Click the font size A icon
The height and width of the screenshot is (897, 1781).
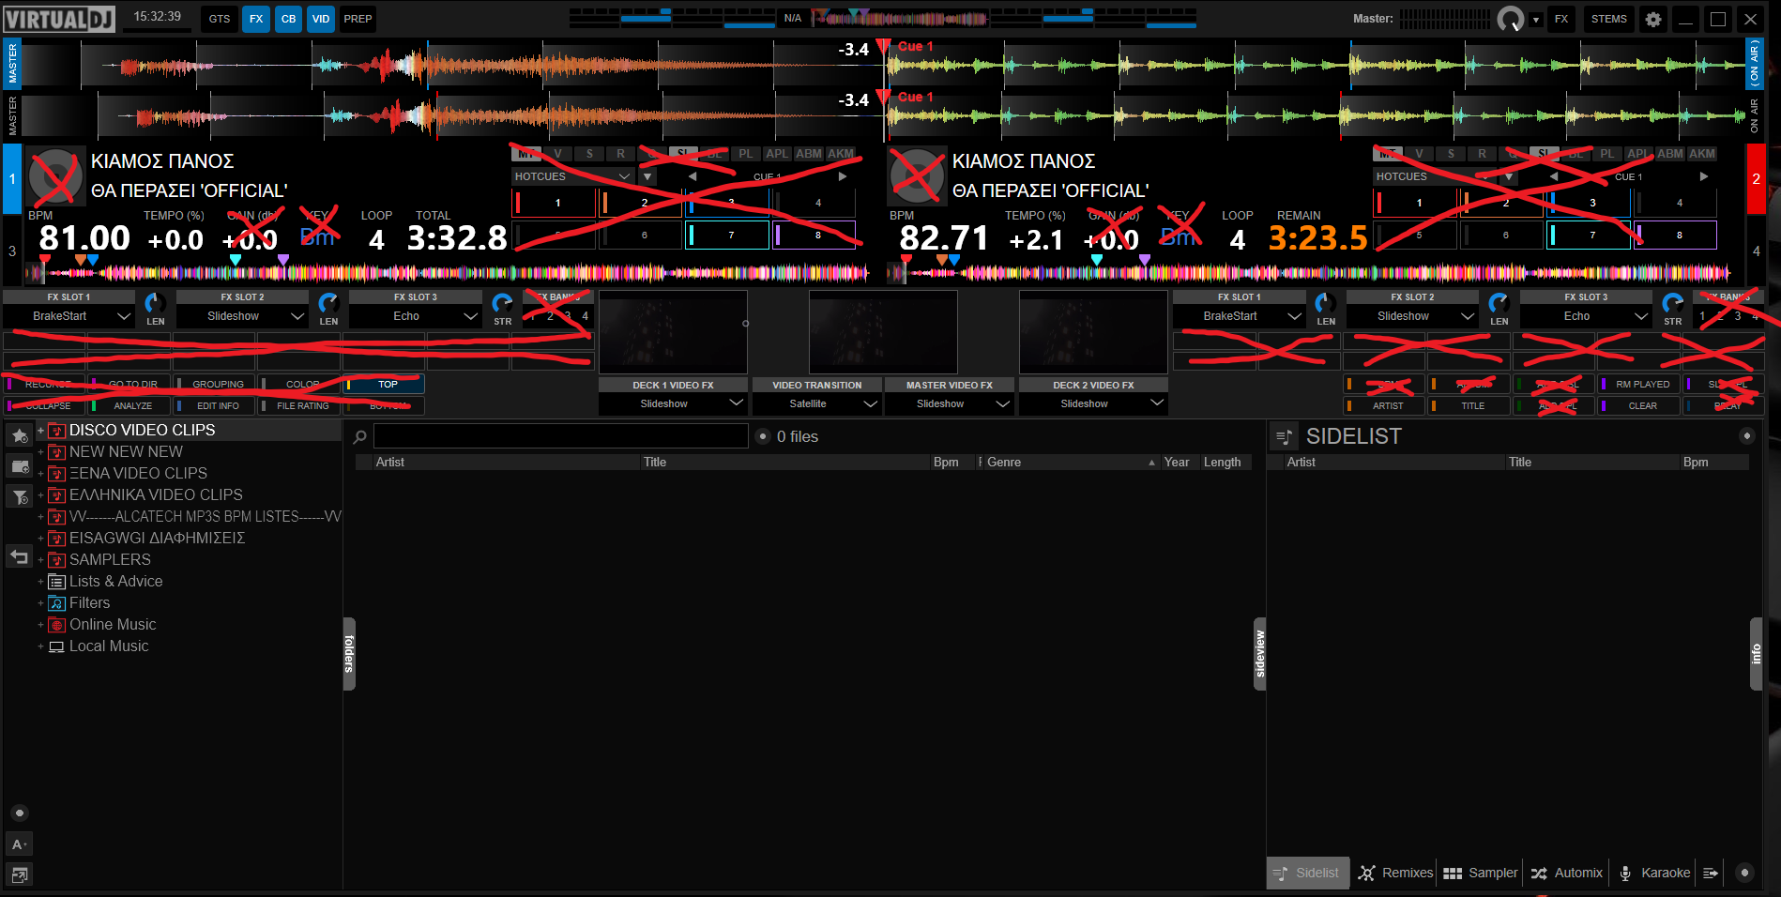tap(19, 844)
